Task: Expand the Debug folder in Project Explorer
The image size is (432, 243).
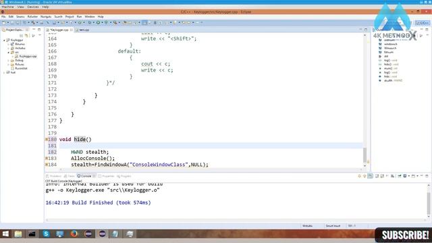Action: (9, 60)
